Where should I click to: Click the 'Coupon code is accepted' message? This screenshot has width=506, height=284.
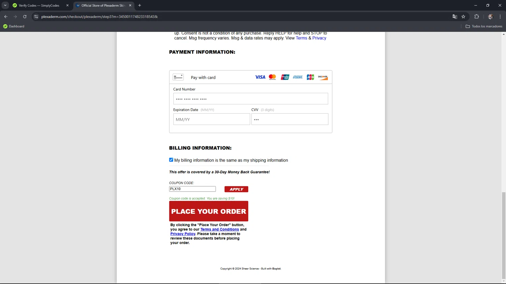(202, 198)
